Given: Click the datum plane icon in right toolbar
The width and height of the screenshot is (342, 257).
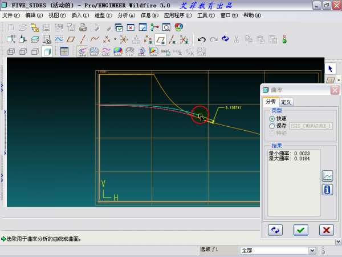Looking at the screenshot, I should coord(330,80).
